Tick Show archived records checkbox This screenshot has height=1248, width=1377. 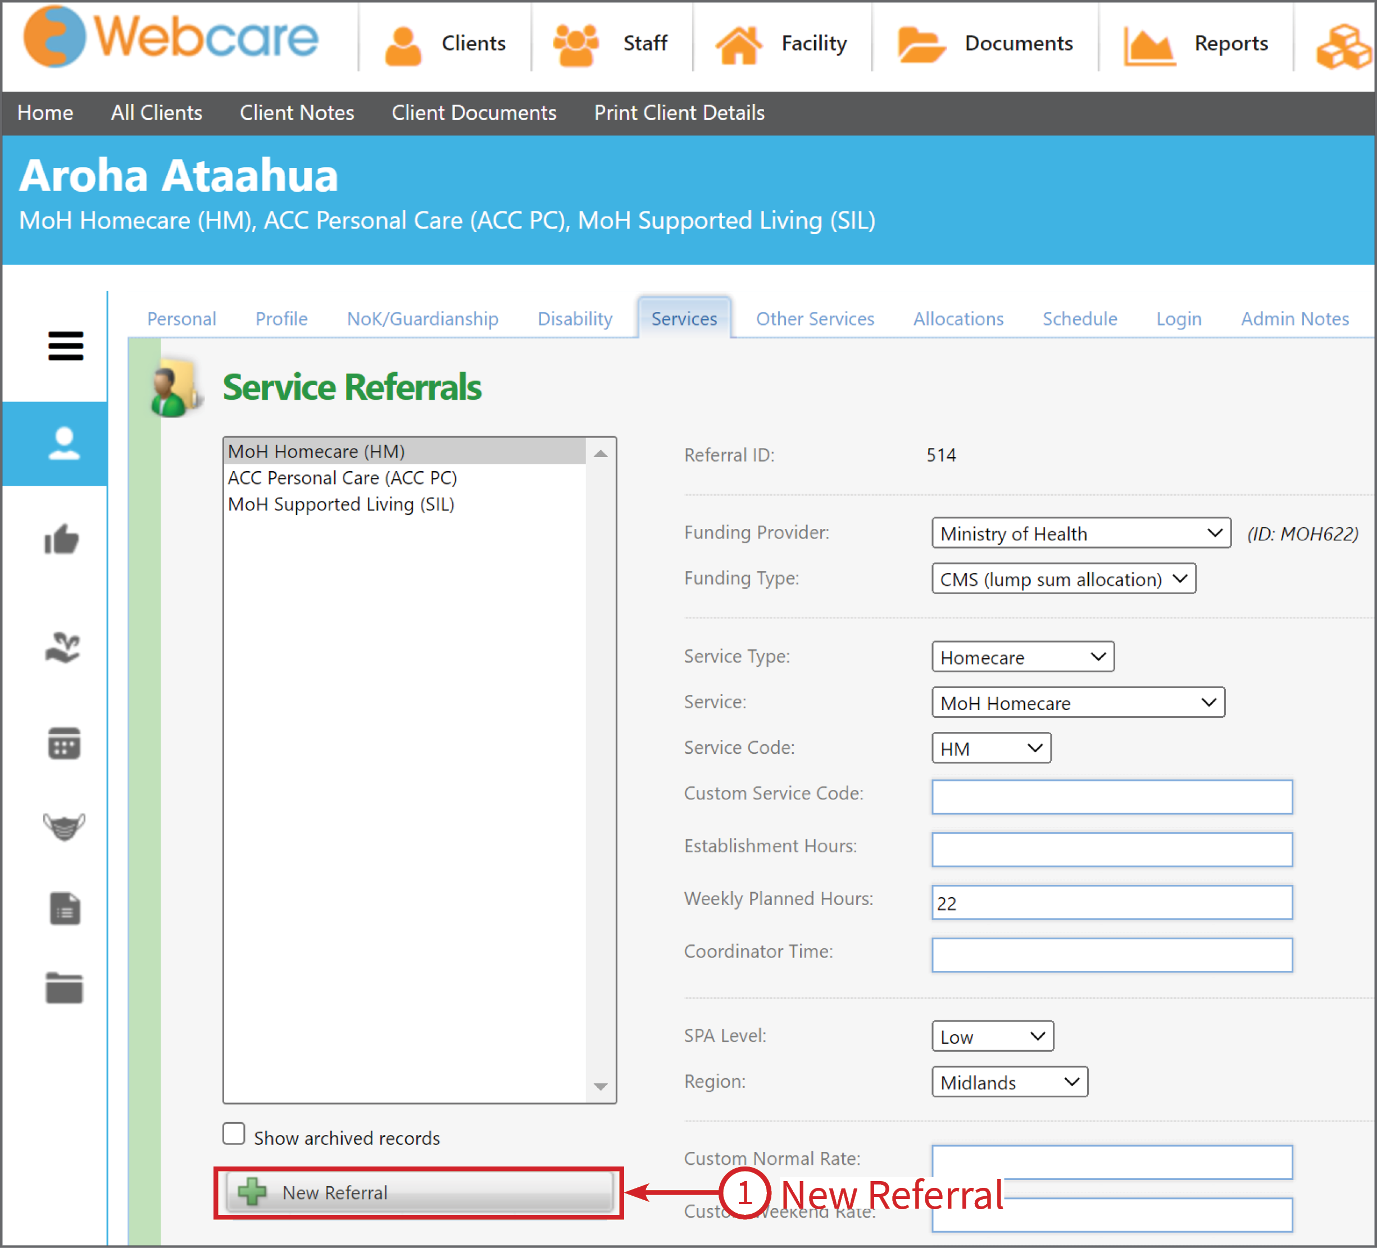click(234, 1133)
